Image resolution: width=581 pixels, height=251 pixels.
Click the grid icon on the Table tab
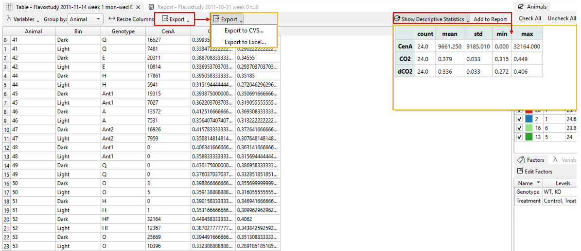[10, 7]
